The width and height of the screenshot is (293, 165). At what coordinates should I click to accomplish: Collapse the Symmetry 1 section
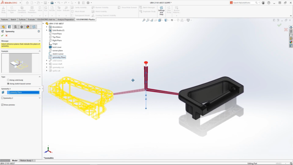(40, 88)
